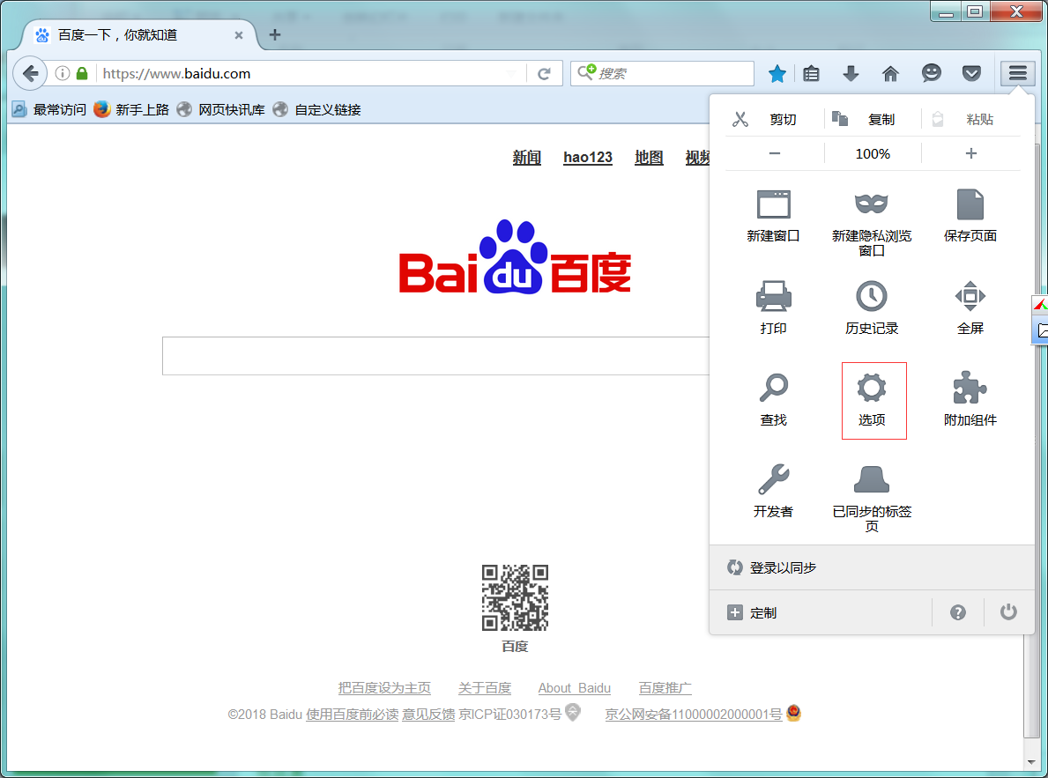The image size is (1048, 778).
Task: Click the scrollbar down arrow
Action: click(1030, 762)
